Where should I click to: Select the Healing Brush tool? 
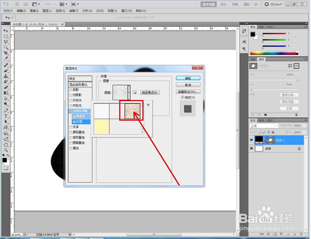tap(6, 65)
